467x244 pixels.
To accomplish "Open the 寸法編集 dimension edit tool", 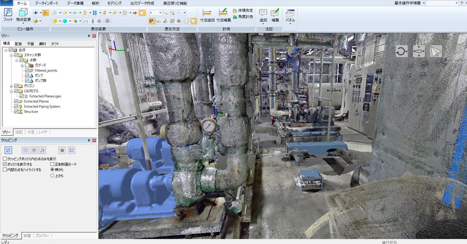I will [223, 13].
